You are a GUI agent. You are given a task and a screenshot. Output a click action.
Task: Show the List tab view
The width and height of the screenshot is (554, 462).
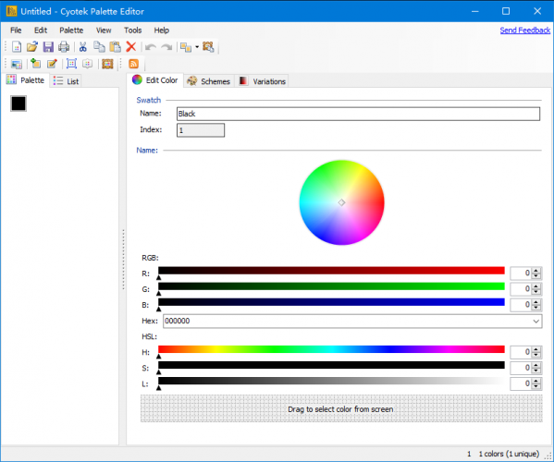(66, 81)
